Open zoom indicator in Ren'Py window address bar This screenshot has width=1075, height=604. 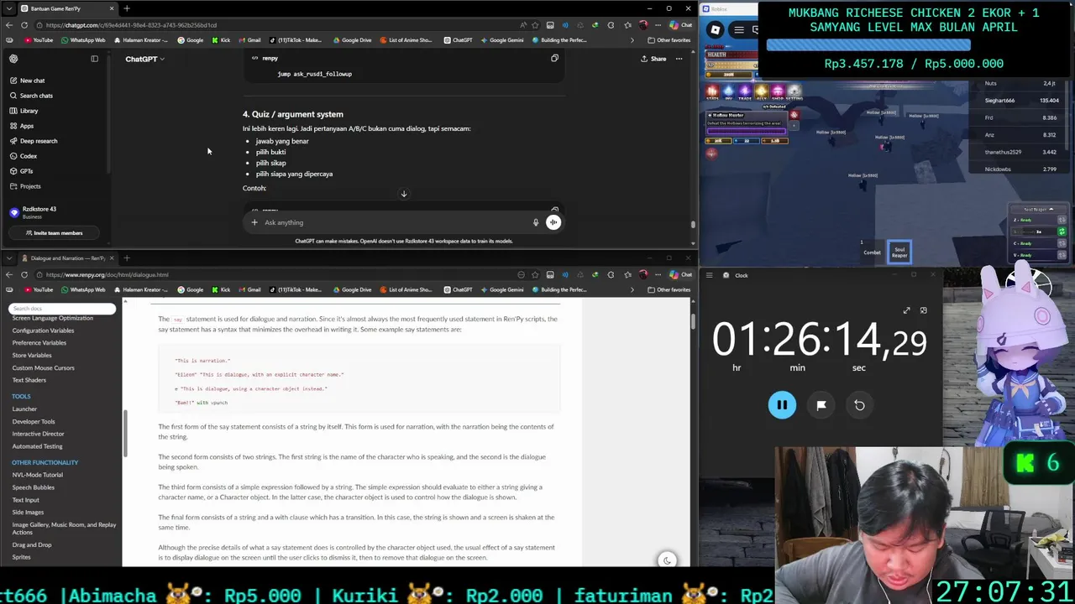tap(521, 274)
